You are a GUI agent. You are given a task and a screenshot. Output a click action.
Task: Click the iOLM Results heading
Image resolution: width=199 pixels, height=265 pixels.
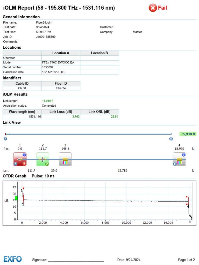15,94
